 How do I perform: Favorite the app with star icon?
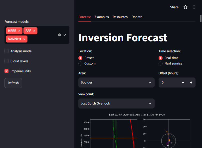click(x=185, y=7)
